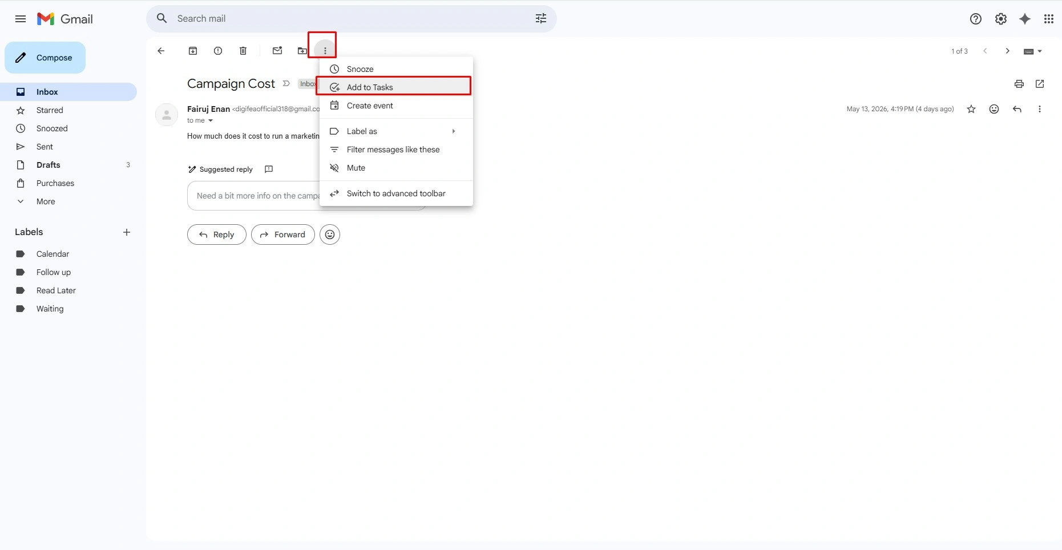Image resolution: width=1062 pixels, height=550 pixels.
Task: Click the sender name Fairuj Enan
Action: point(208,109)
